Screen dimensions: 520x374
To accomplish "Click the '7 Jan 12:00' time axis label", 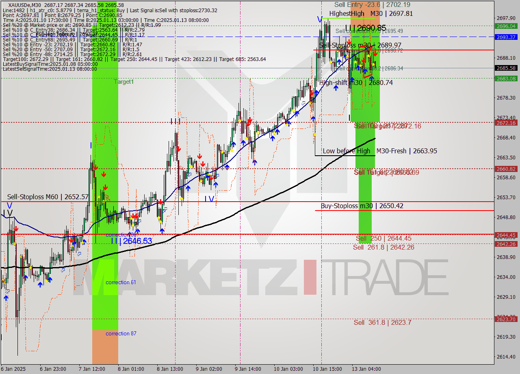I will [91, 369].
